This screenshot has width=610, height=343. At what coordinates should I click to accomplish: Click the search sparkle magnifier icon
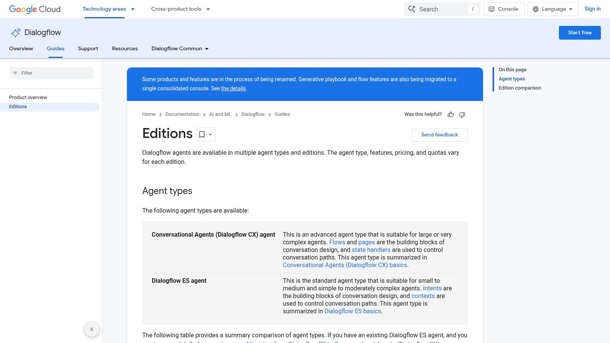[412, 9]
